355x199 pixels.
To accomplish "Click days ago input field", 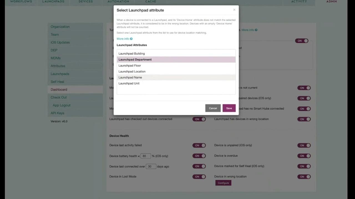I will click(151, 166).
